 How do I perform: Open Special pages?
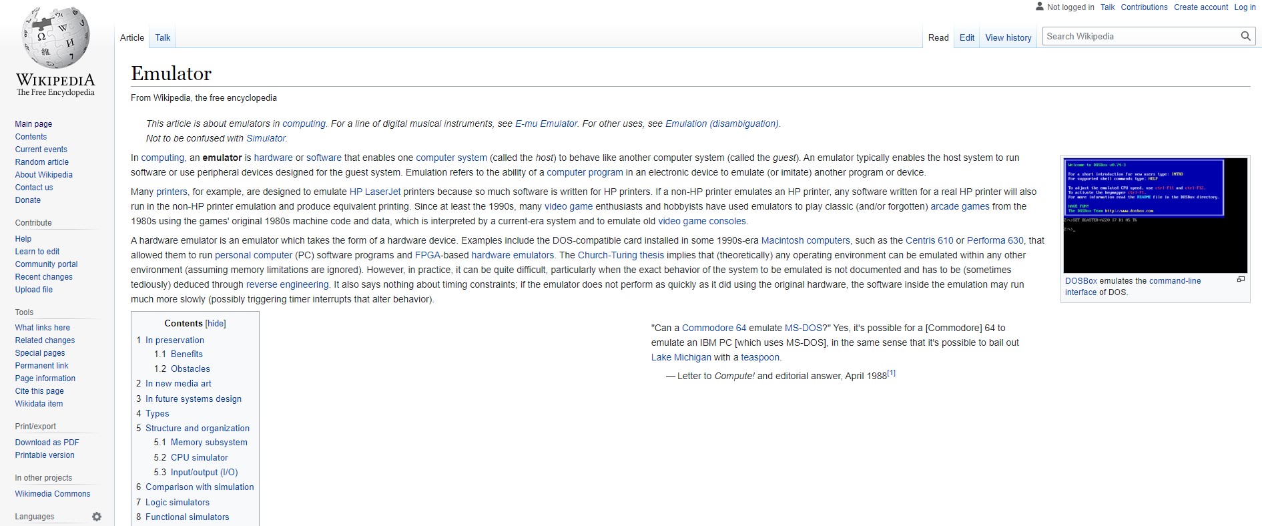point(40,353)
